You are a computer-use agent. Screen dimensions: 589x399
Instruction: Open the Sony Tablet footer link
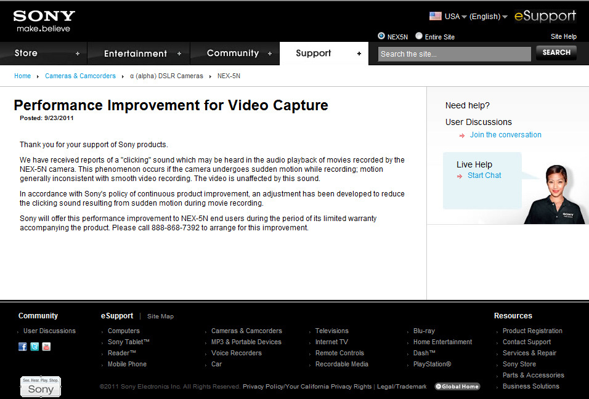(x=129, y=342)
